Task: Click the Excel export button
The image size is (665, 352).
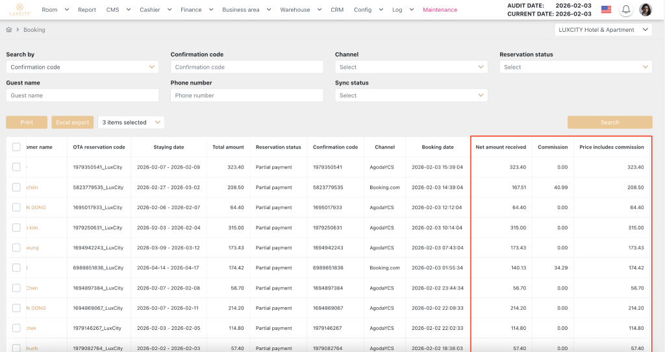Action: coord(72,122)
